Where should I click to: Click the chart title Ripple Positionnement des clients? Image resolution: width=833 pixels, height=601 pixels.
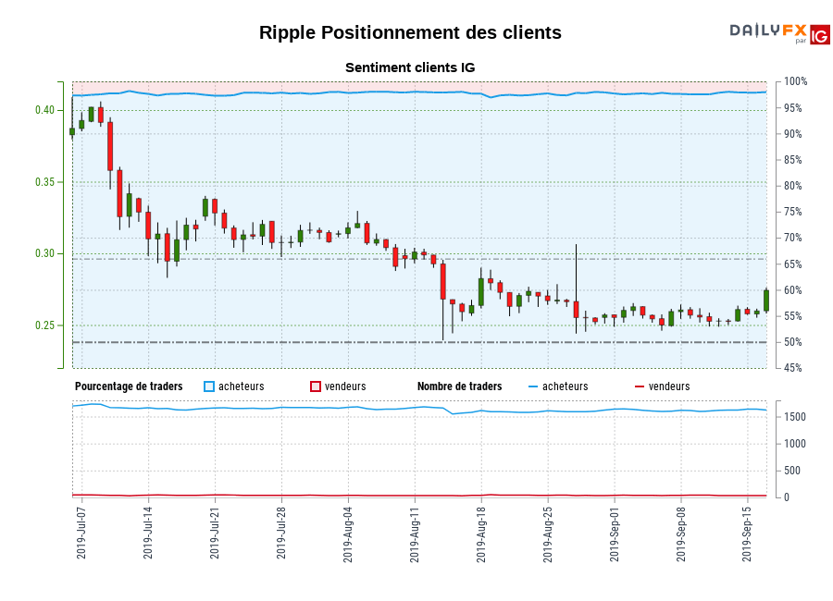coord(410,32)
